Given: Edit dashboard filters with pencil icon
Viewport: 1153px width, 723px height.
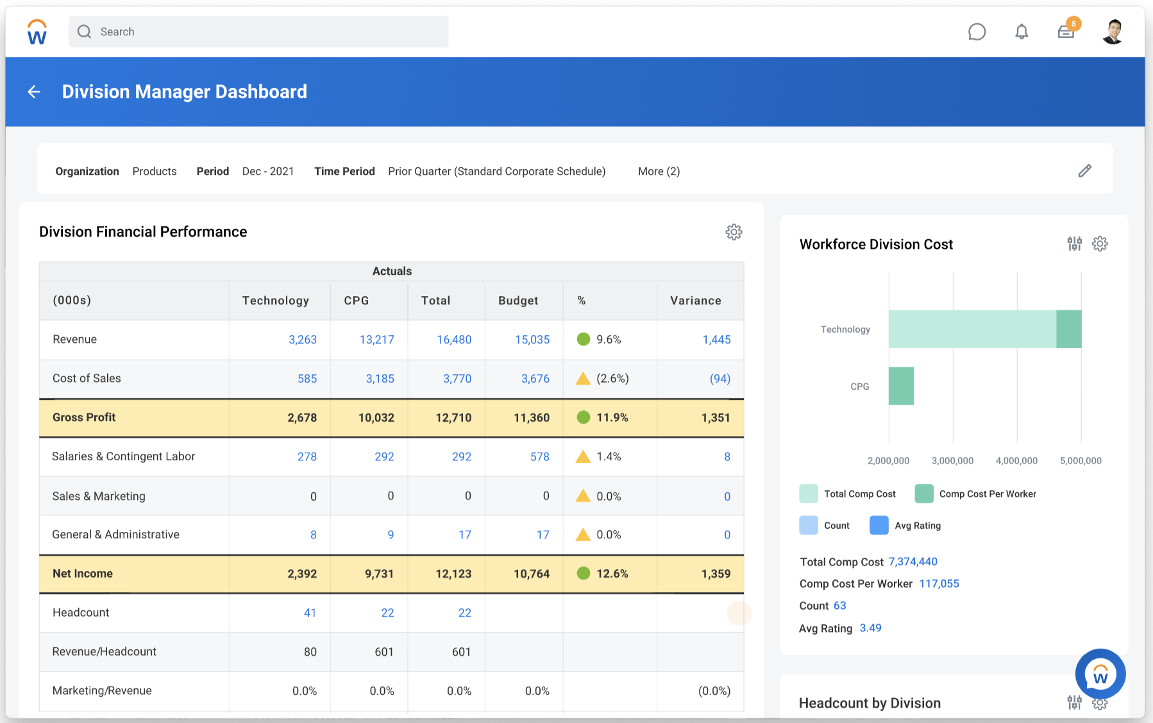Looking at the screenshot, I should coord(1084,171).
